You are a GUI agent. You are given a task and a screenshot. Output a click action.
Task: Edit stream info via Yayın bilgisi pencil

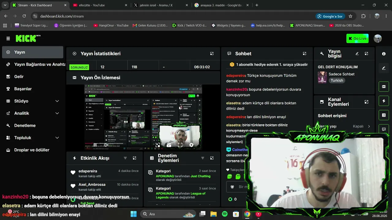357,53
